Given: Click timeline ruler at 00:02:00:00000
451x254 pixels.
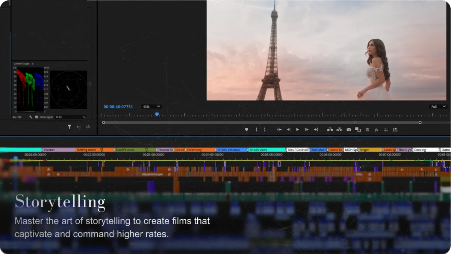Looking at the screenshot, I should point(94,155).
